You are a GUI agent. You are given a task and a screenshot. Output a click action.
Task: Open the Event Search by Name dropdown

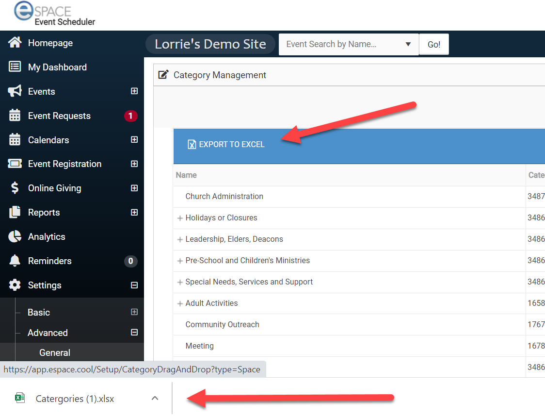click(x=407, y=44)
